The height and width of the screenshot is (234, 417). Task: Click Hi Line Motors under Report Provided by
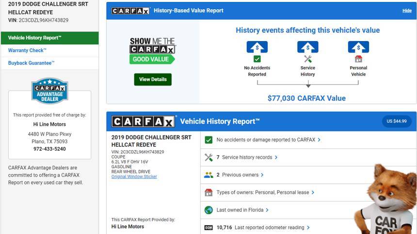pos(128,227)
